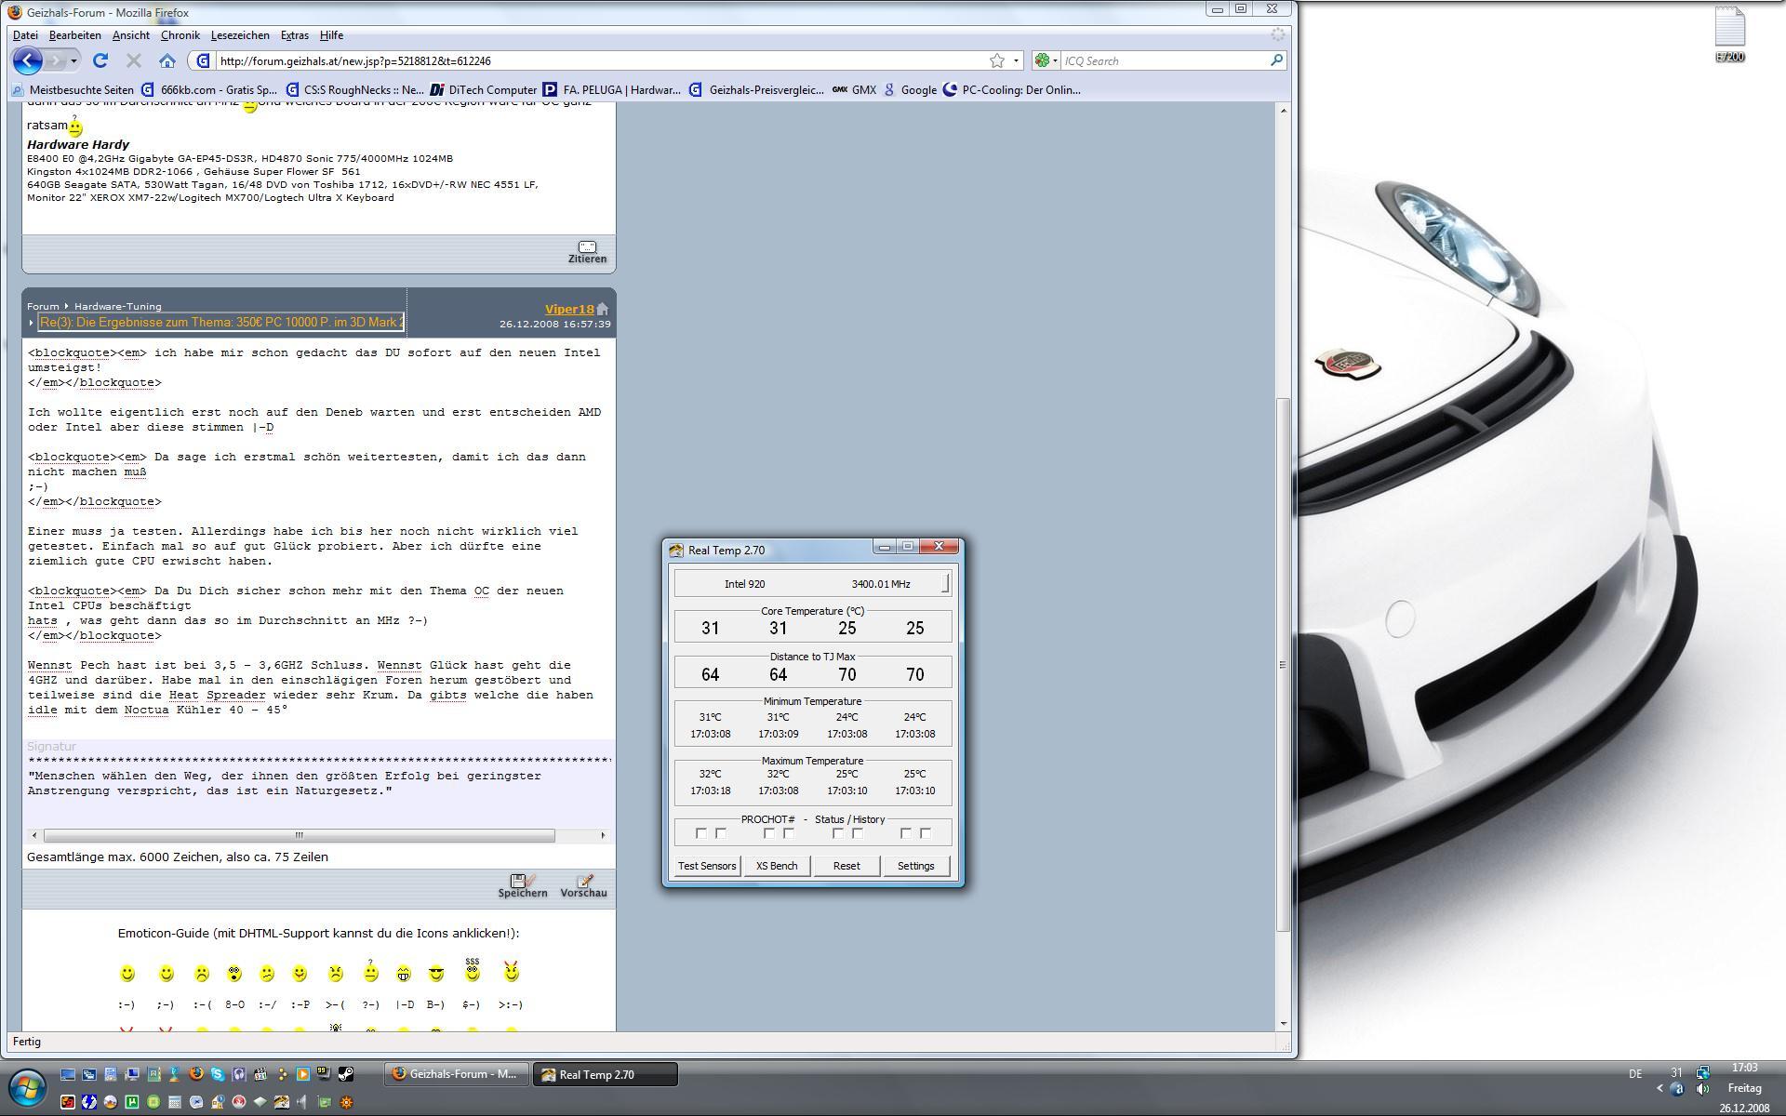Insert the 8-O shocked emoticon
This screenshot has width=1786, height=1116.
click(x=234, y=973)
